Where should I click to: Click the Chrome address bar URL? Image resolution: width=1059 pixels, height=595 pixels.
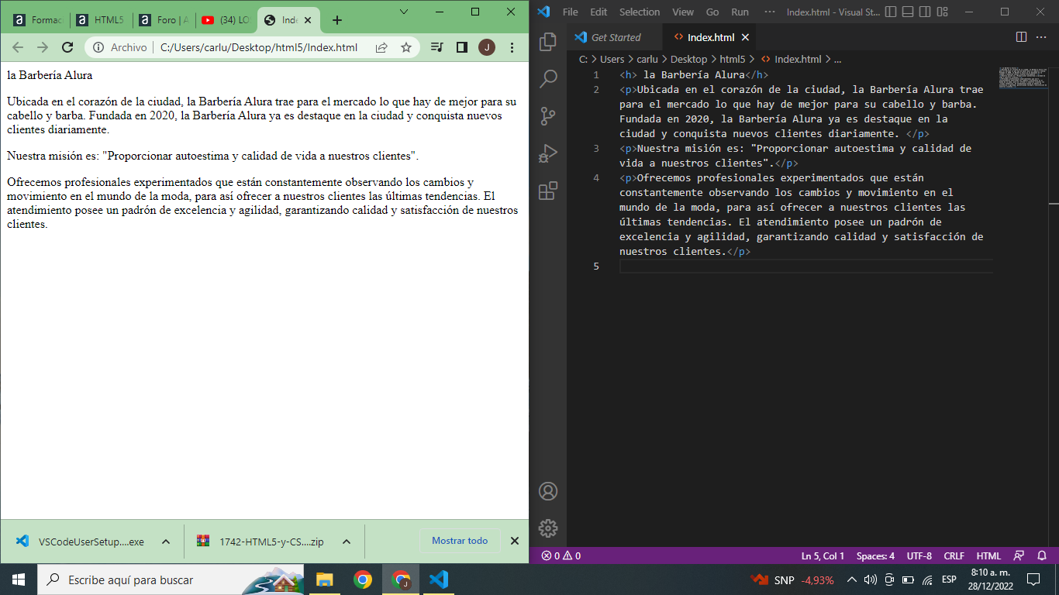tap(259, 47)
